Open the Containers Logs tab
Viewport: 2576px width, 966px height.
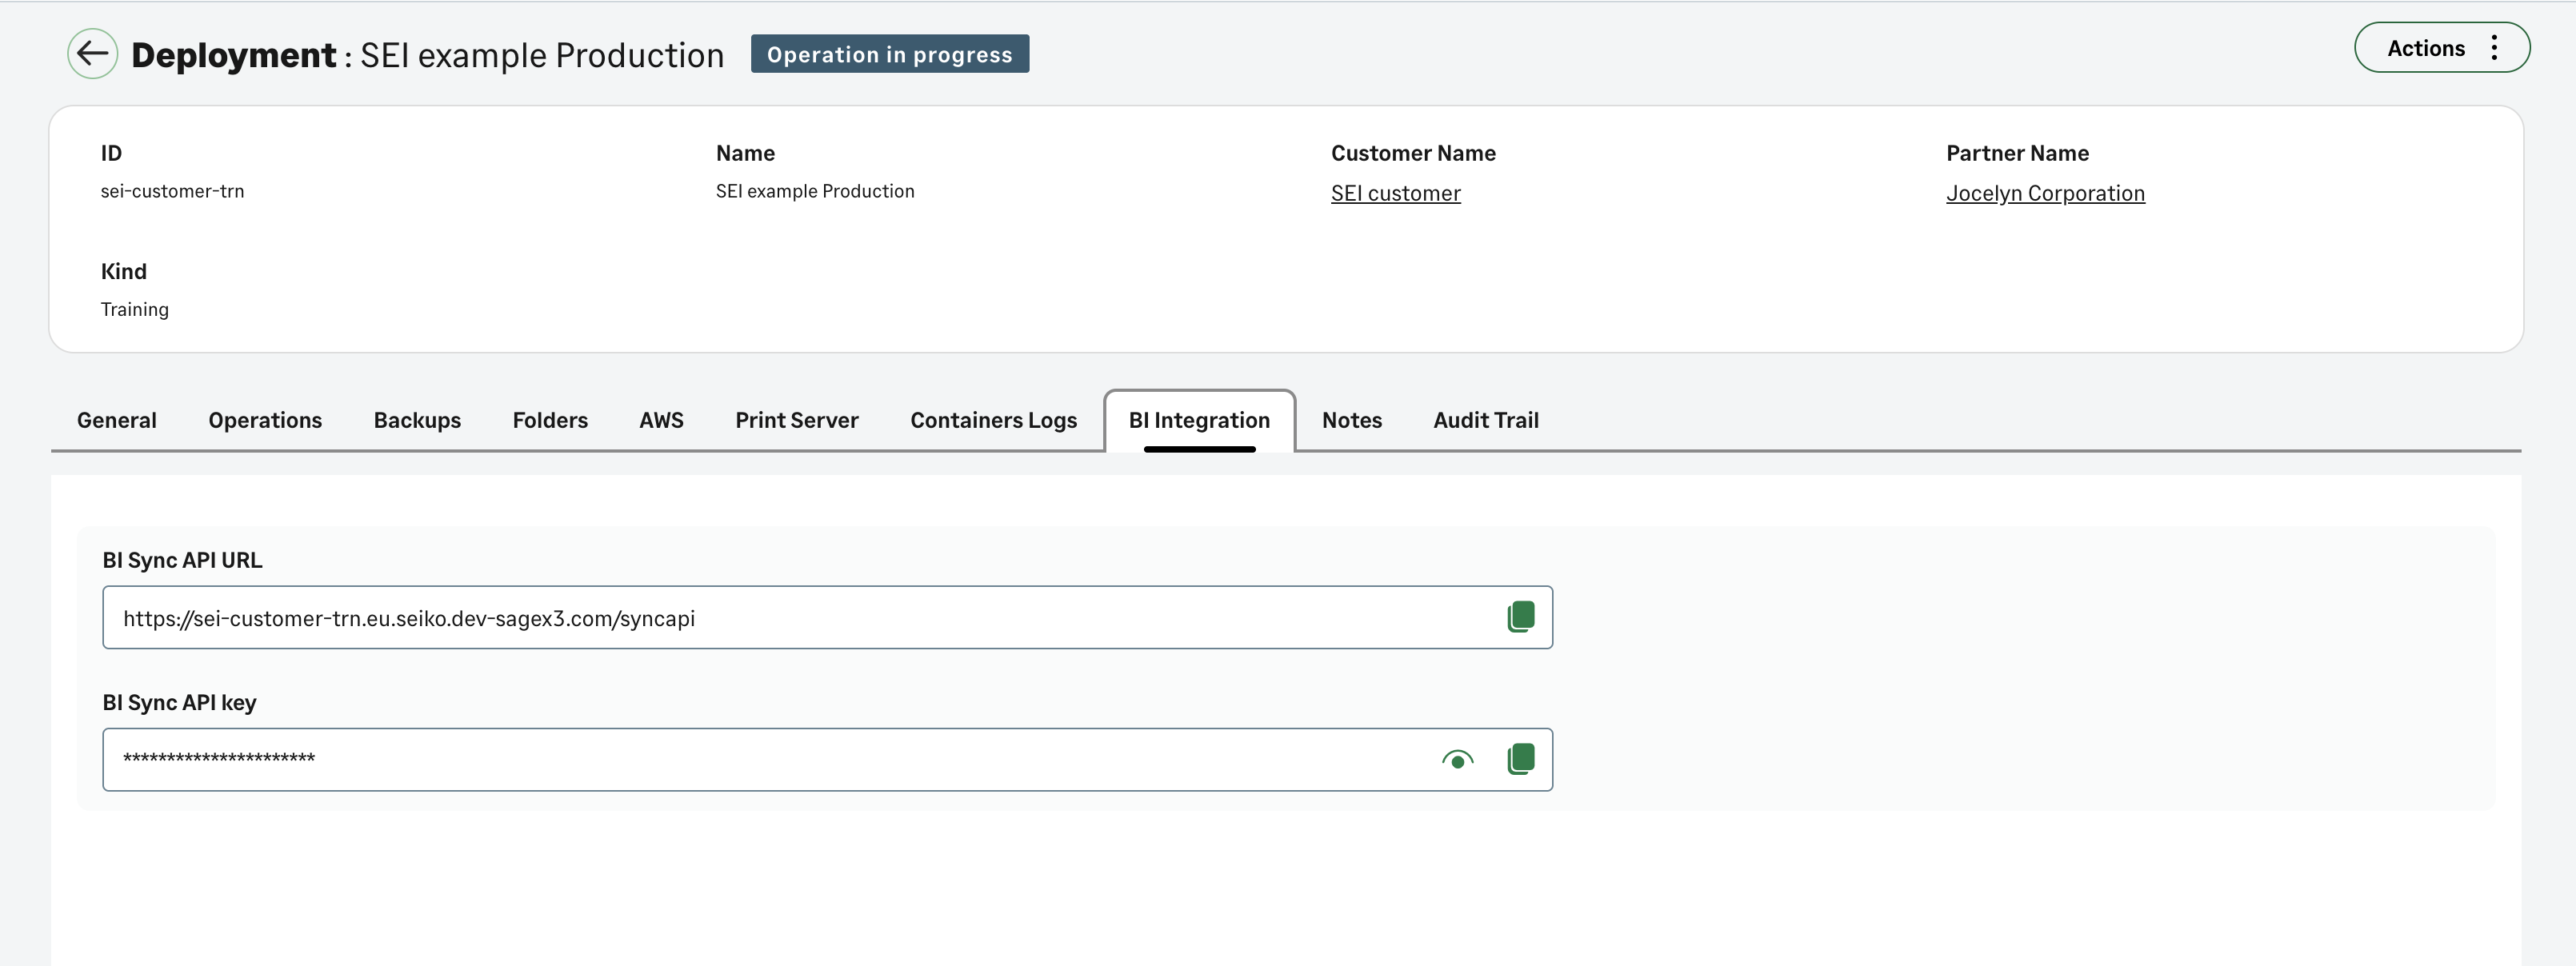coord(992,420)
